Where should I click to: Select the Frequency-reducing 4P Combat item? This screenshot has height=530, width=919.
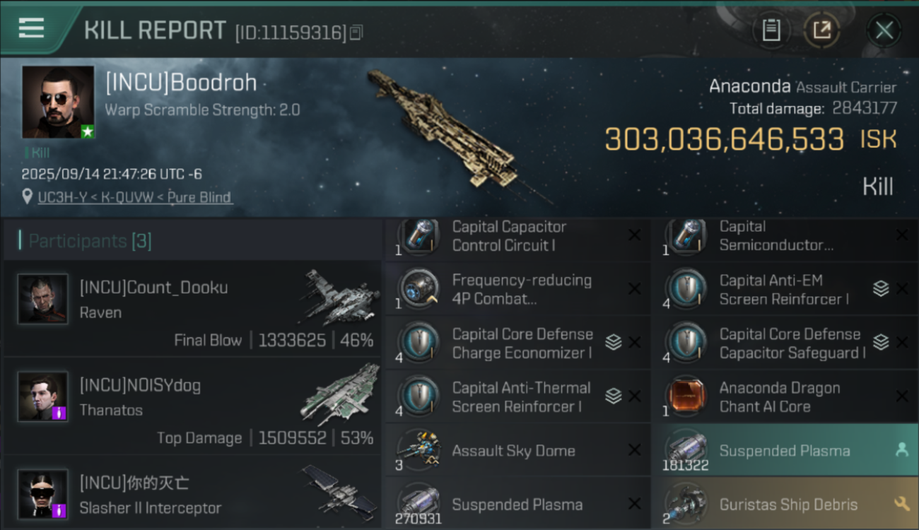pos(517,289)
